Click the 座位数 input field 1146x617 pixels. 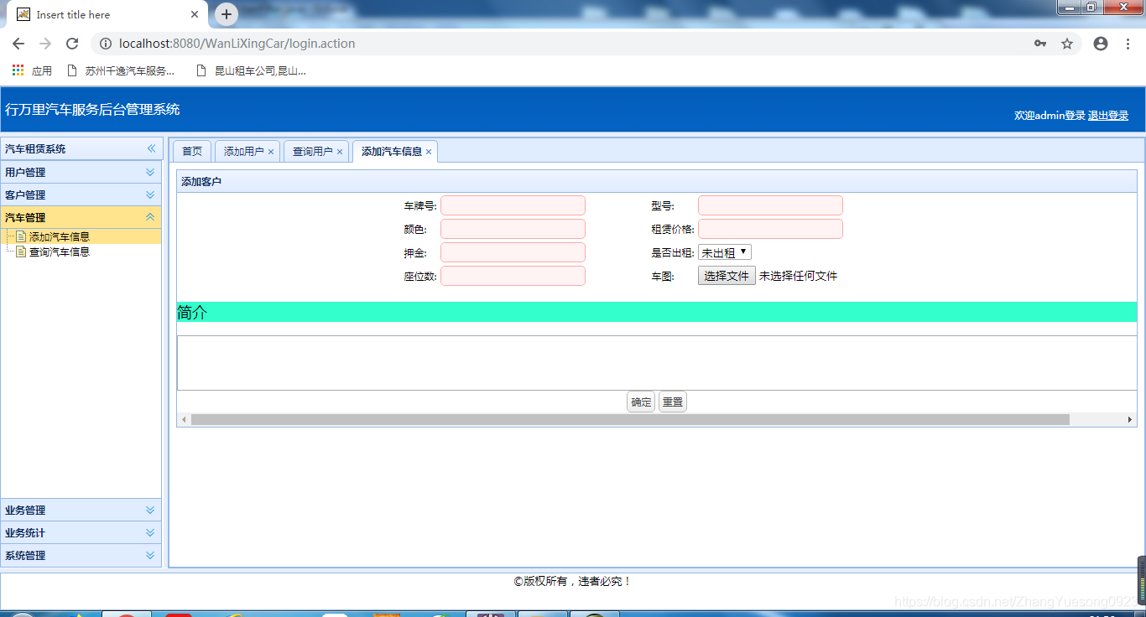tap(513, 276)
